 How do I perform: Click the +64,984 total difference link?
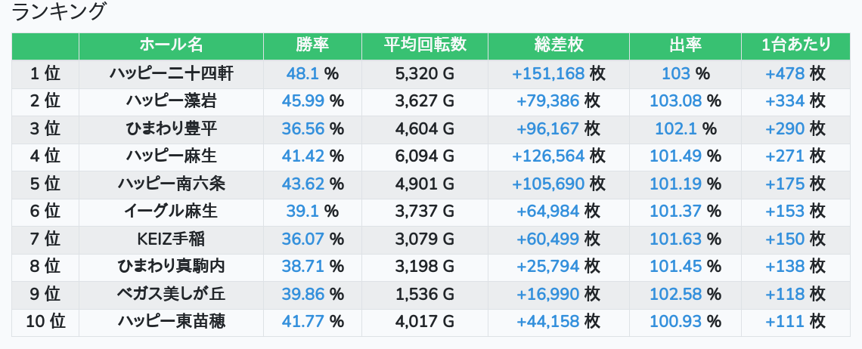tap(548, 212)
